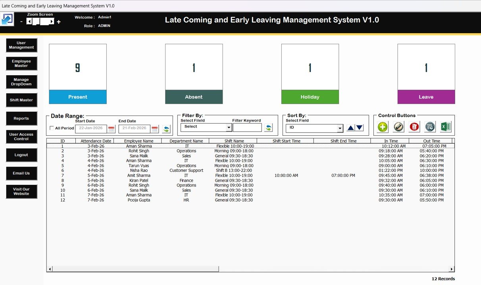Image resolution: width=481 pixels, height=285 pixels.
Task: Click into the Filter Keyword text box
Action: pyautogui.click(x=247, y=127)
